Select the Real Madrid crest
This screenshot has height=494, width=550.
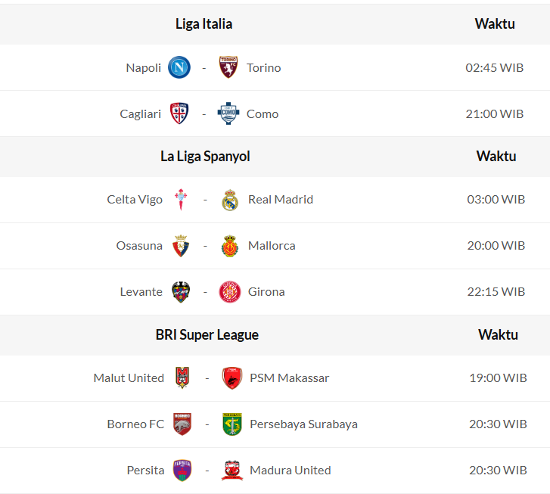(x=230, y=200)
